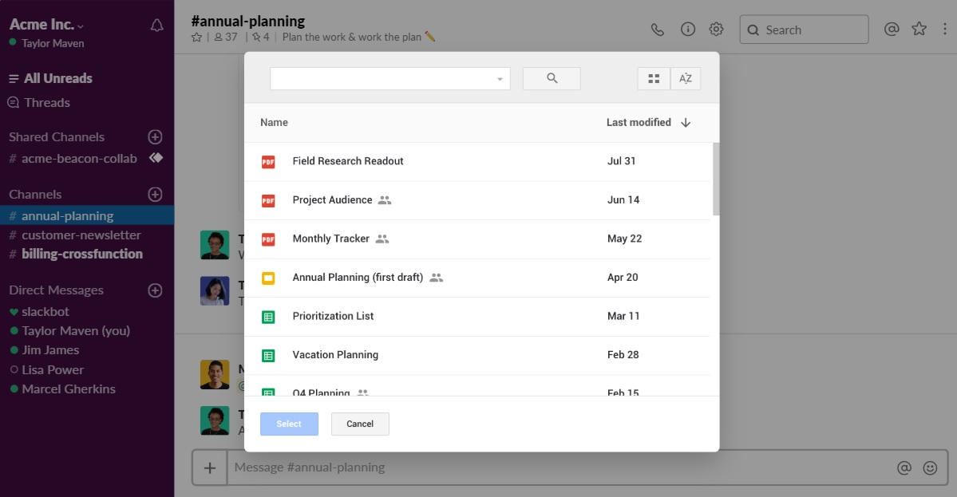
Task: Click the file picker search magnifier button
Action: 552,78
